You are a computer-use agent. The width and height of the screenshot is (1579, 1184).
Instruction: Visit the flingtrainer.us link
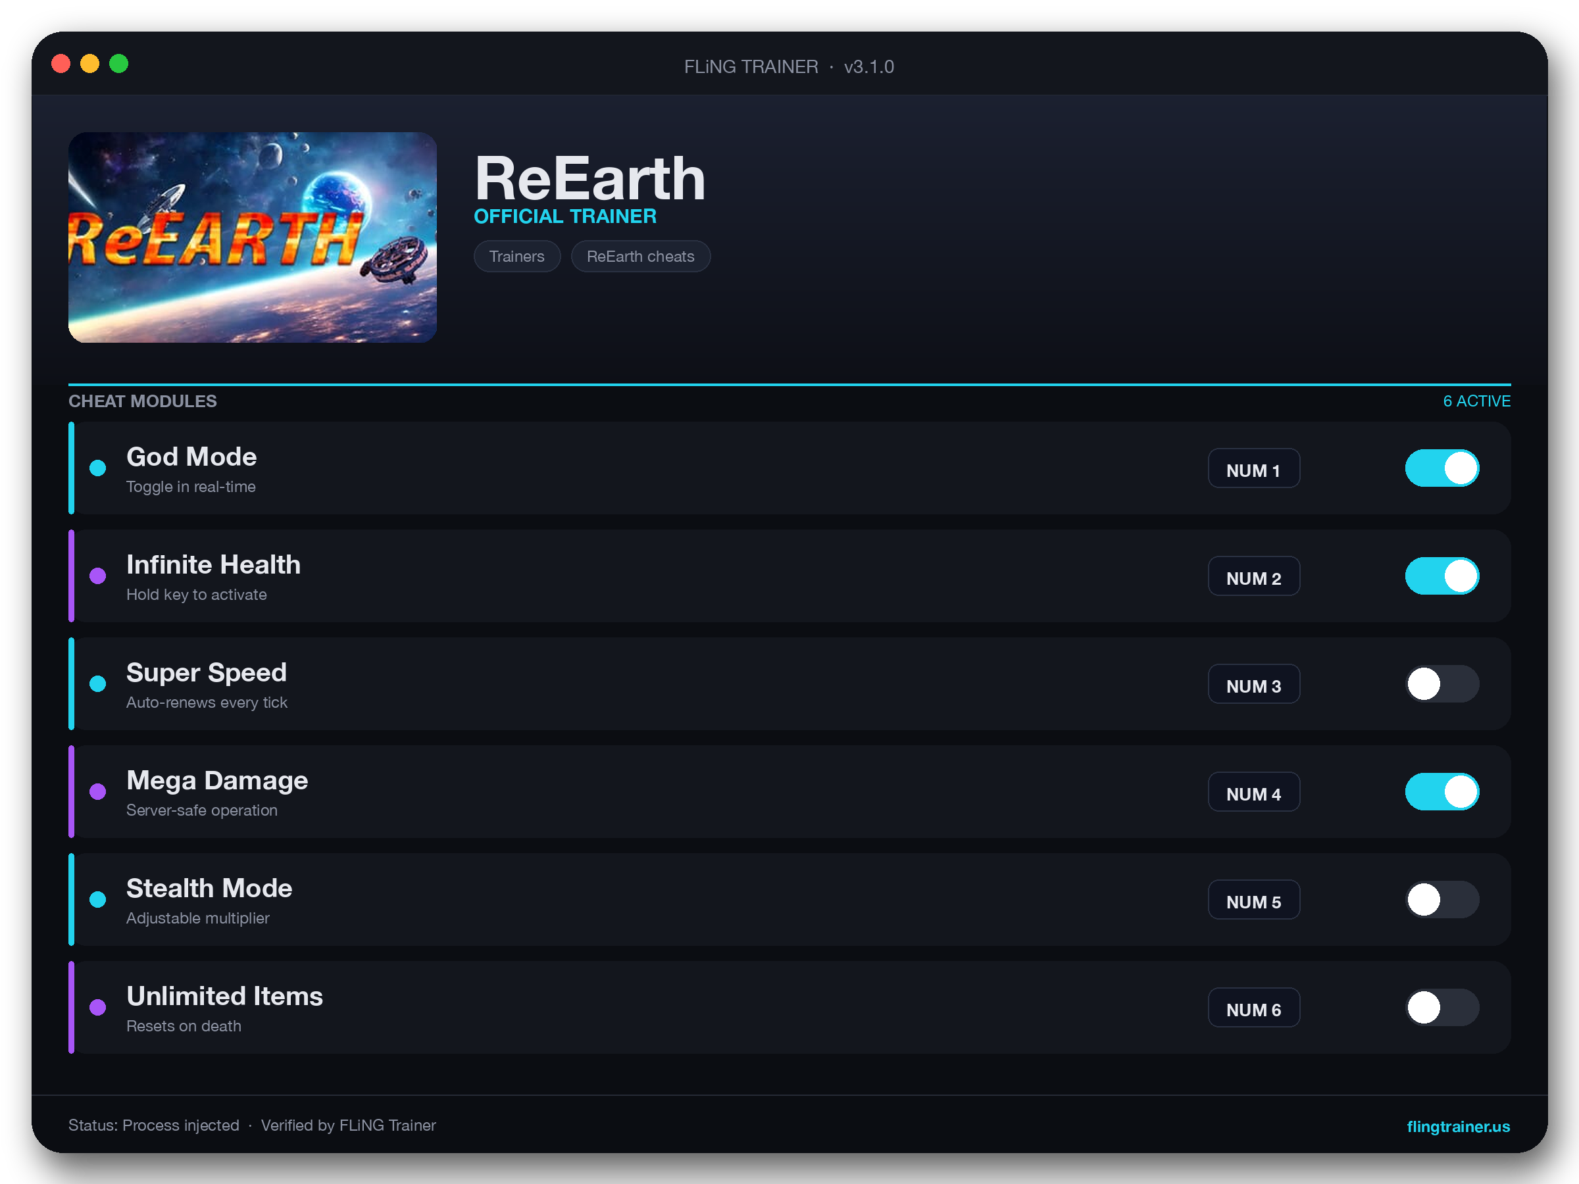pos(1458,1126)
